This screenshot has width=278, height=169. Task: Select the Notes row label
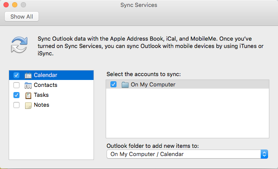click(x=42, y=105)
